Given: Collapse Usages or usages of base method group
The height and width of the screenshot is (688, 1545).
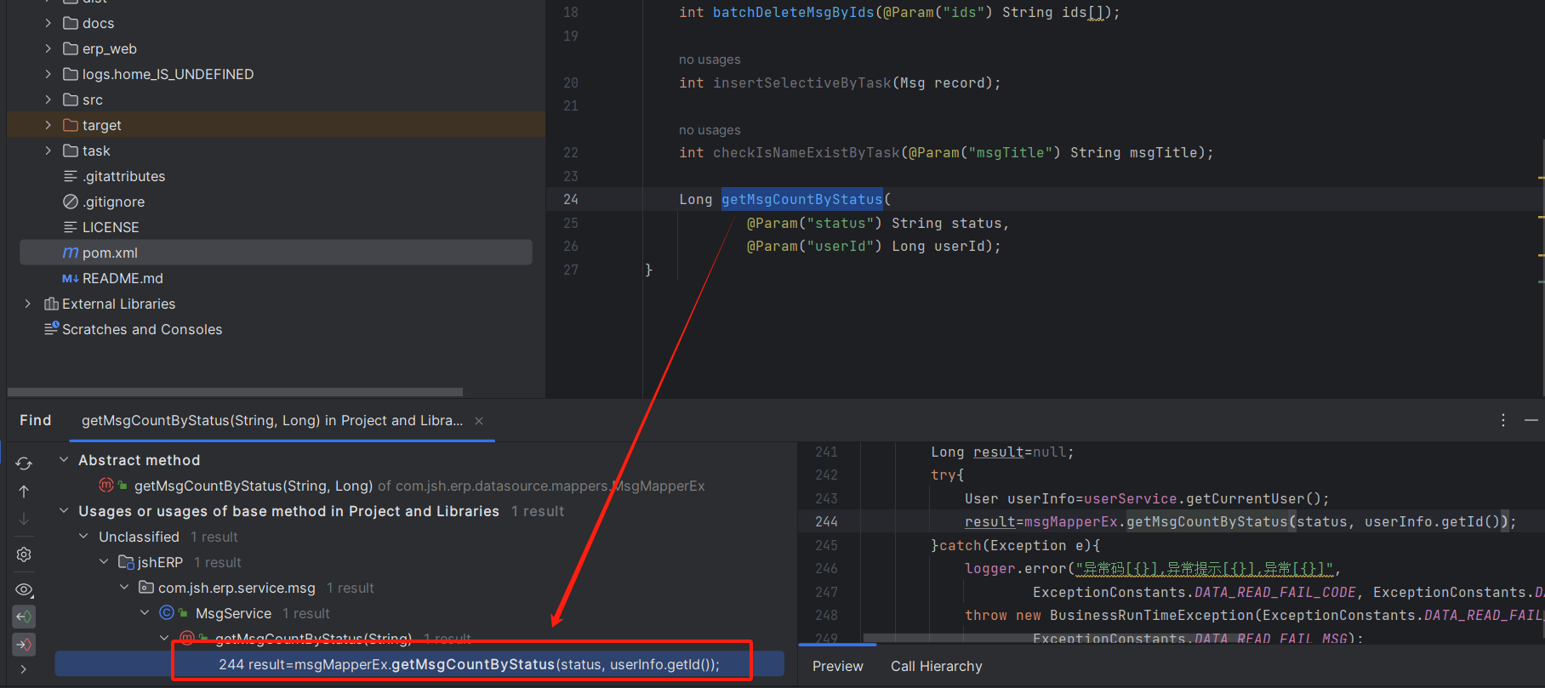Looking at the screenshot, I should click(x=64, y=511).
